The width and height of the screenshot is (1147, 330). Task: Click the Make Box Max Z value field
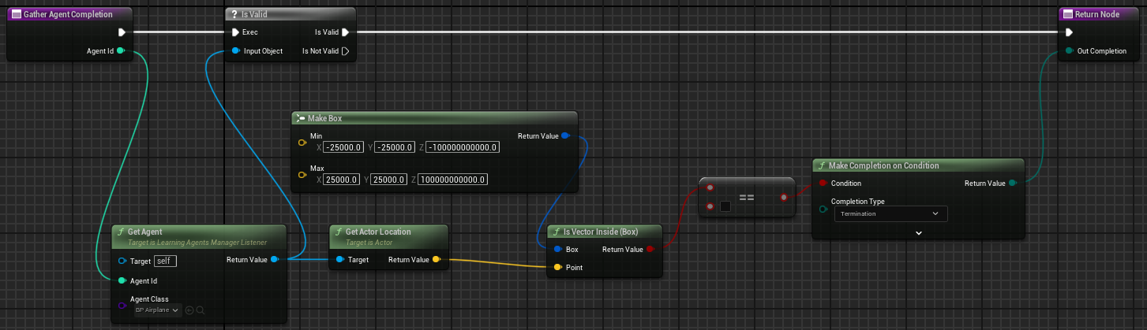click(452, 180)
